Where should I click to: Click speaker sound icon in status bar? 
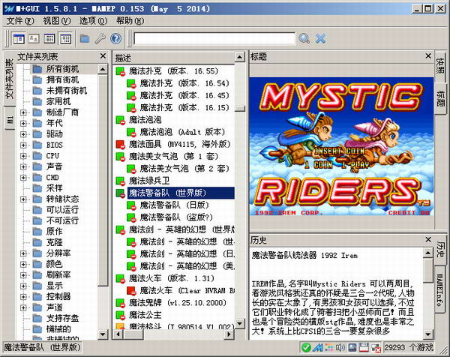tap(340, 347)
